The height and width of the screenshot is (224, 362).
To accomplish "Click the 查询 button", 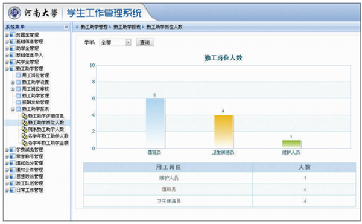I will tap(145, 42).
